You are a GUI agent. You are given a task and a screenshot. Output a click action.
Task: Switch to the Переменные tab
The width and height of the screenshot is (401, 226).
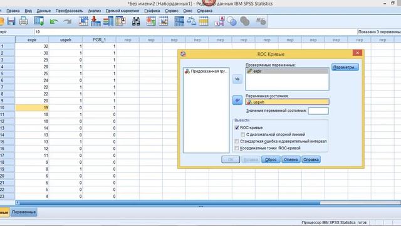(x=24, y=212)
